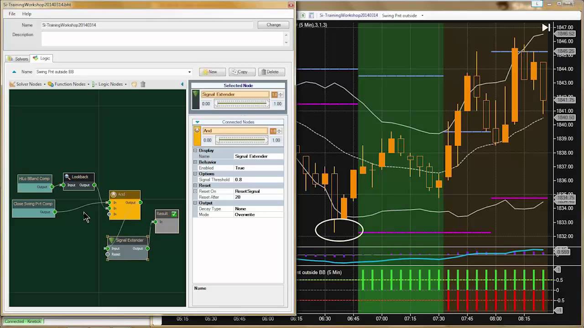Adjust Selected Node range slider
Viewport: 584px width, 328px height.
pos(242,104)
